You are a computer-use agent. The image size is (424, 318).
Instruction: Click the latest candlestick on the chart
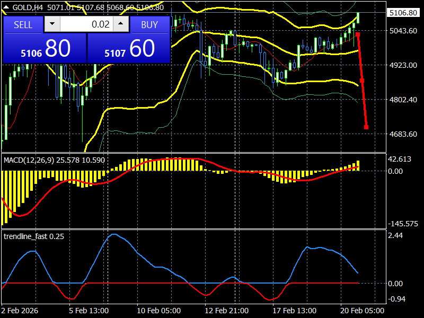358,18
